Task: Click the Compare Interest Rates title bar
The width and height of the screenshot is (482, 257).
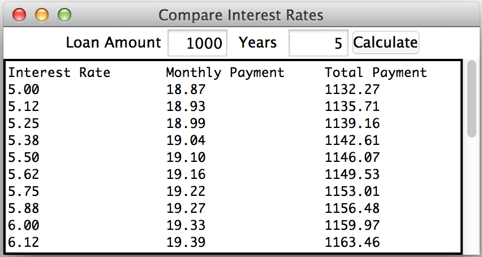Action: (241, 15)
